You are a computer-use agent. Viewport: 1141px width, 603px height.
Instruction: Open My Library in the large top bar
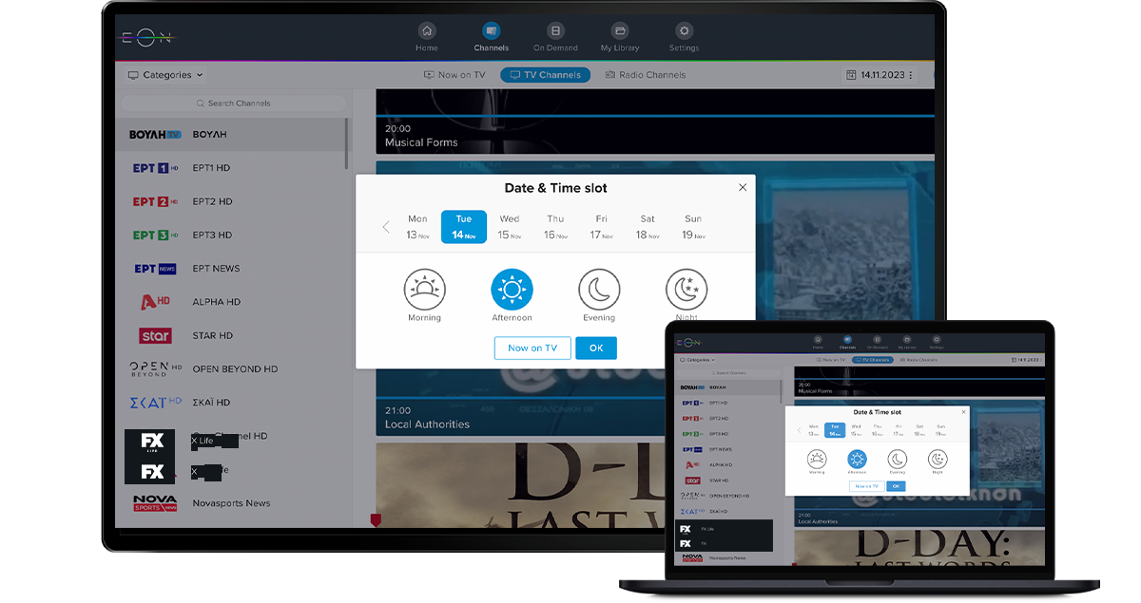(620, 36)
